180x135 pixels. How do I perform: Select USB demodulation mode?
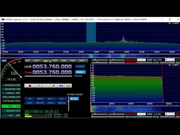click(65, 61)
